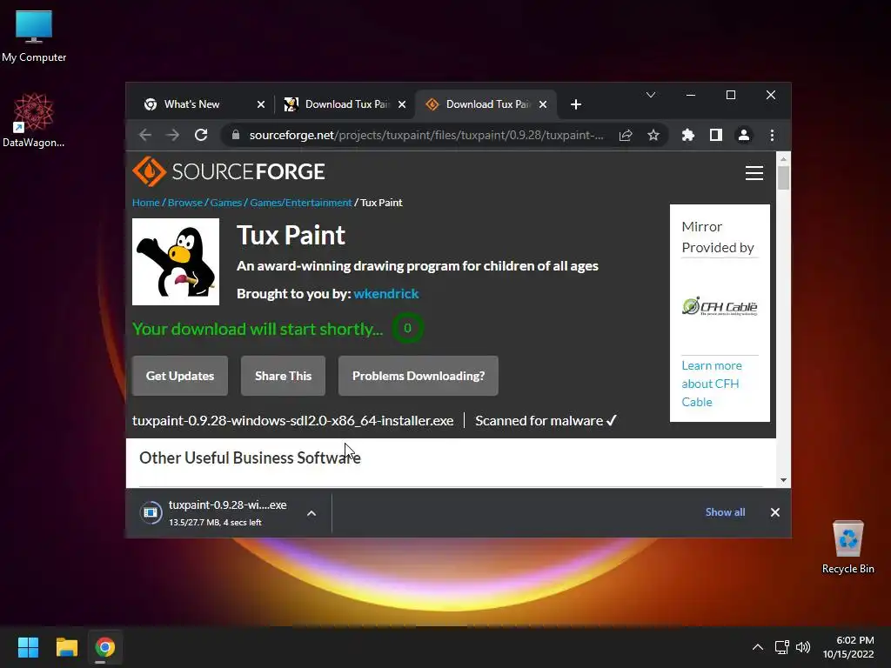The image size is (891, 668).
Task: Bookmark this page with star icon
Action: (x=653, y=135)
